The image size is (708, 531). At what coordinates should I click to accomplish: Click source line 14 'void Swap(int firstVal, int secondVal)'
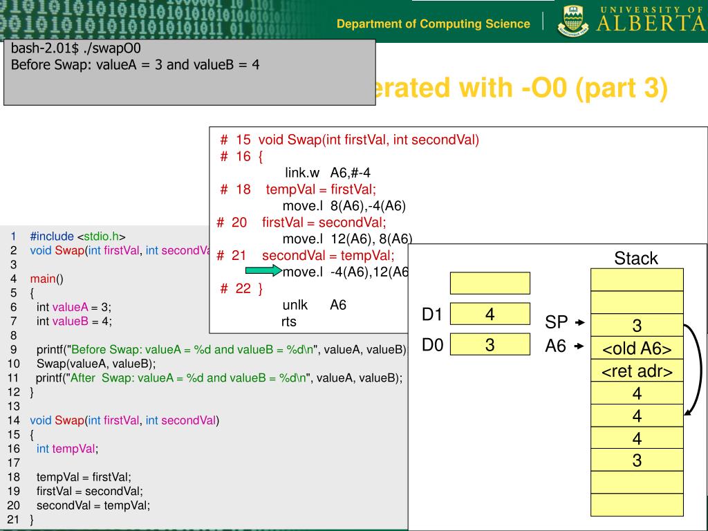(124, 420)
